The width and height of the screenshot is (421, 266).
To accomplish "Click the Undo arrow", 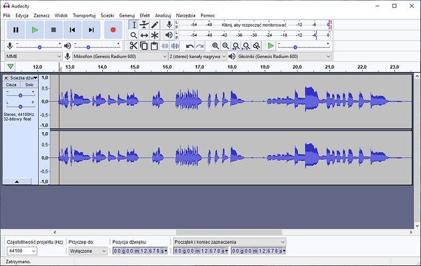I will 190,46.
